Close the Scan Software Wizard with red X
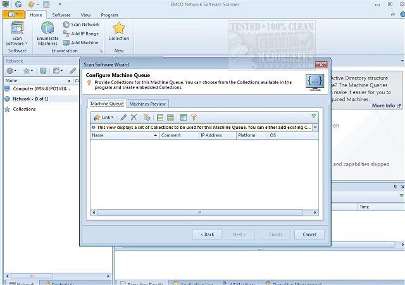The image size is (405, 285). coord(321,64)
